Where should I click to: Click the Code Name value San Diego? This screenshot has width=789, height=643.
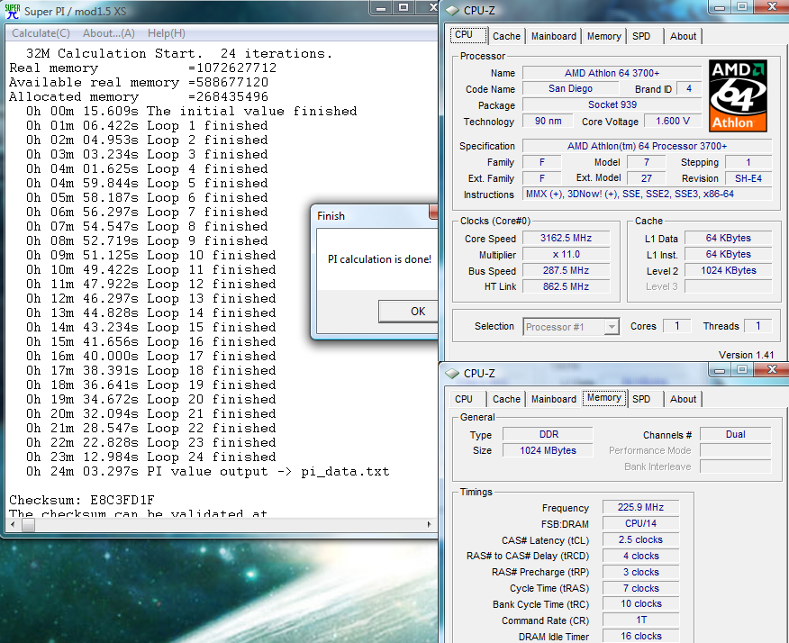[x=570, y=88]
